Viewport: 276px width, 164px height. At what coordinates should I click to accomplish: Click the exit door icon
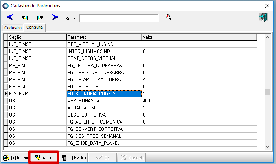[x=263, y=17]
